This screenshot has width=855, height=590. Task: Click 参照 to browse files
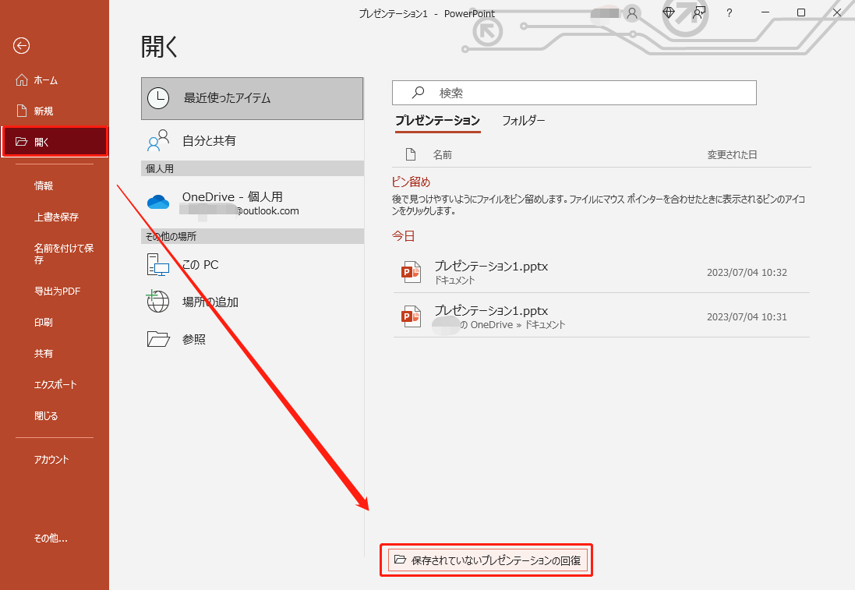(x=252, y=339)
